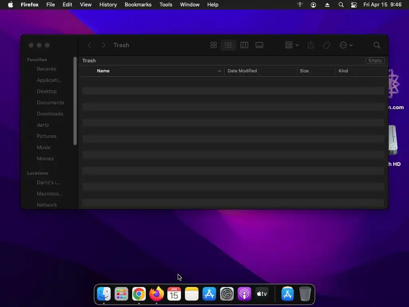Open Apple TV from the Dock

262,294
